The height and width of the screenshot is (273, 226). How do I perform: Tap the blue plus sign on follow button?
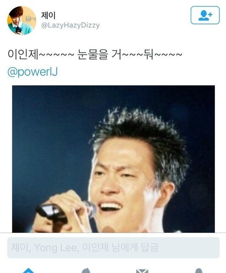point(210,14)
